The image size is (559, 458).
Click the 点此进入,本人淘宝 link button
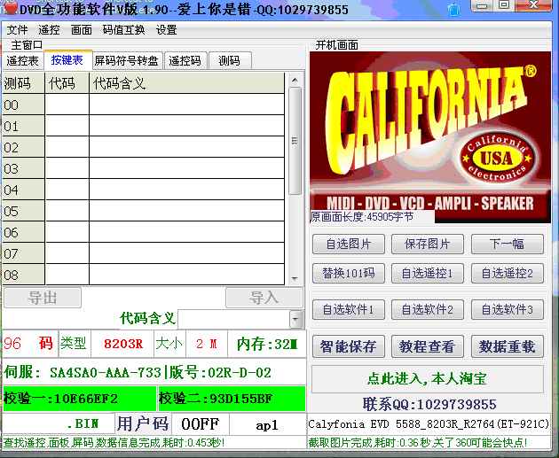tap(428, 378)
